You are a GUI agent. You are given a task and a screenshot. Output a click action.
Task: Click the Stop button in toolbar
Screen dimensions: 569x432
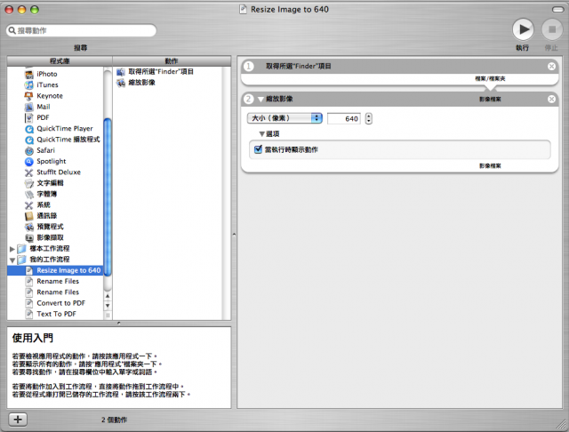tap(552, 29)
